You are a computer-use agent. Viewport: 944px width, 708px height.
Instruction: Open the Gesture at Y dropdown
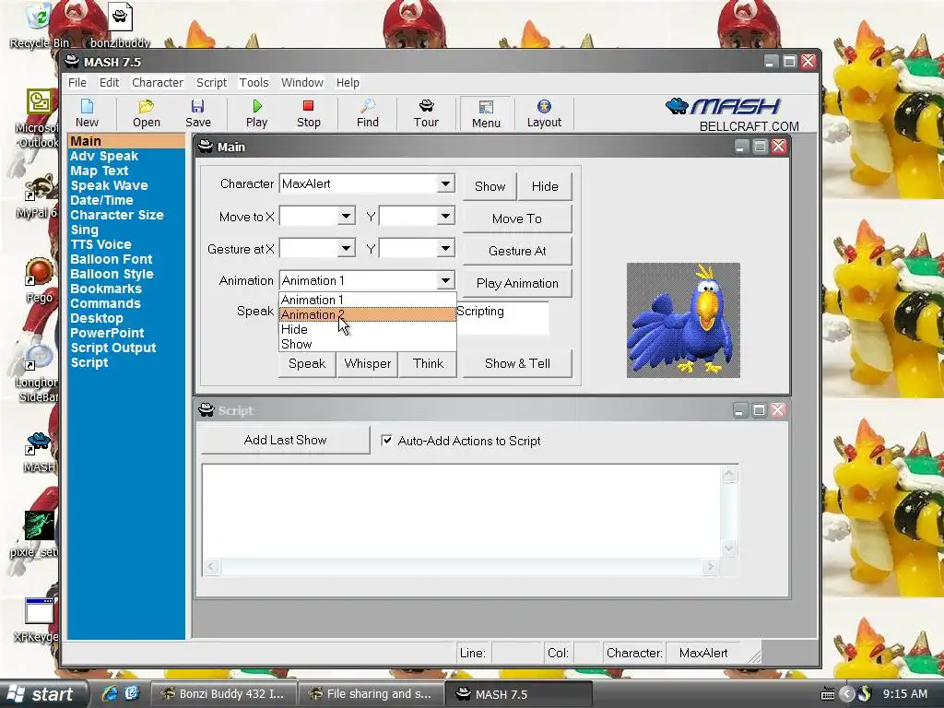[x=445, y=249]
